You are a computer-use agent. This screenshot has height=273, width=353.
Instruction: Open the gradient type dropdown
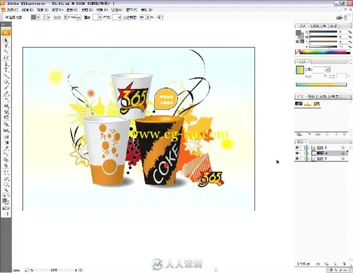[327, 70]
